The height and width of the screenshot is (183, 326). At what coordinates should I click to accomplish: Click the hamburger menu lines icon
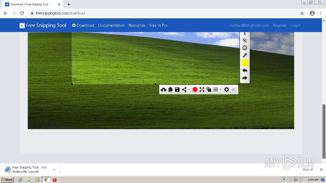tap(216, 89)
